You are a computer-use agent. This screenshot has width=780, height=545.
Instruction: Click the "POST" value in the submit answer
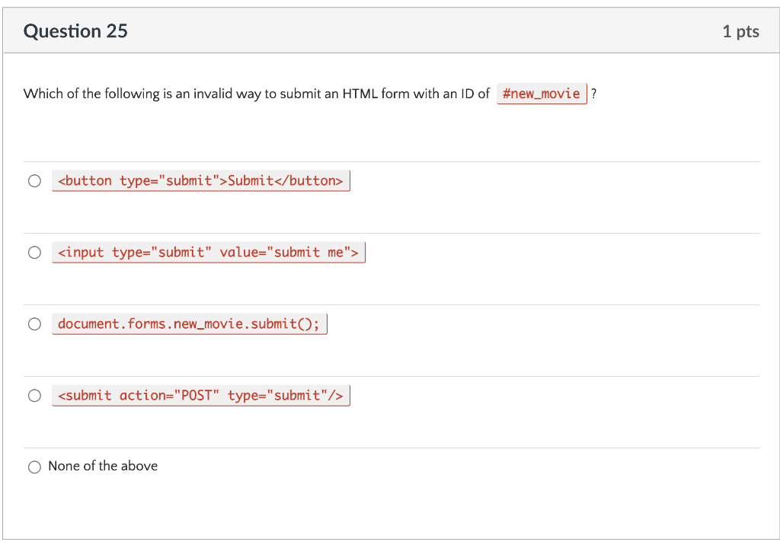[197, 396]
